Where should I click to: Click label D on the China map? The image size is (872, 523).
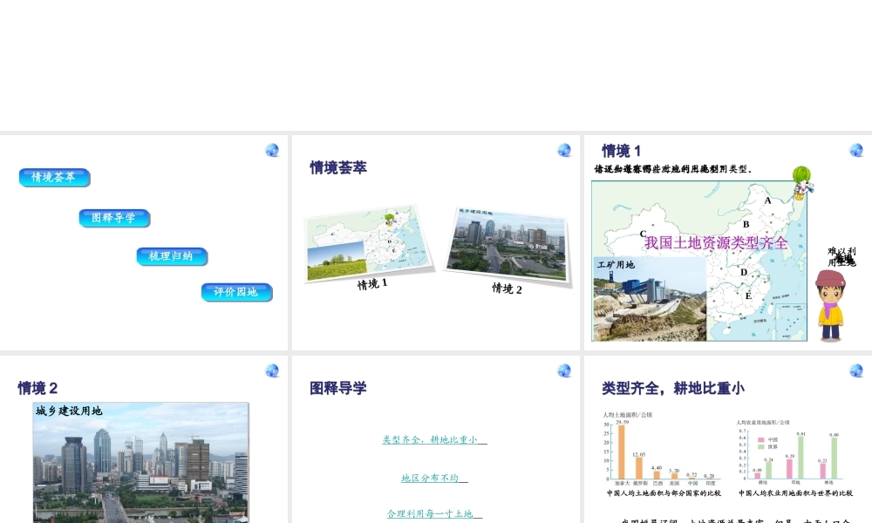coord(744,272)
